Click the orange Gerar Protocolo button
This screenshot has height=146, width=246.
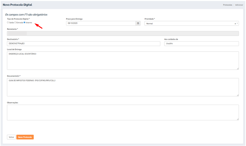pos(25,137)
